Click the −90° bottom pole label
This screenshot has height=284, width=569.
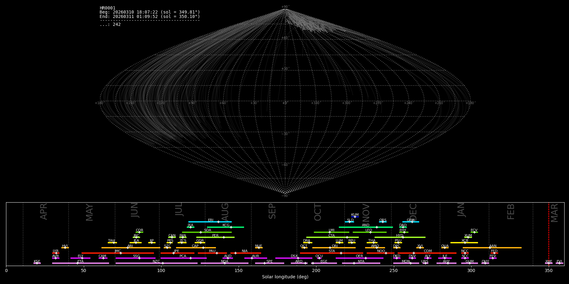point(285,196)
